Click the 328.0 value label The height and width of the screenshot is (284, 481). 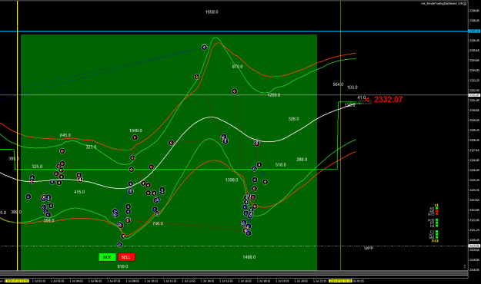293,119
